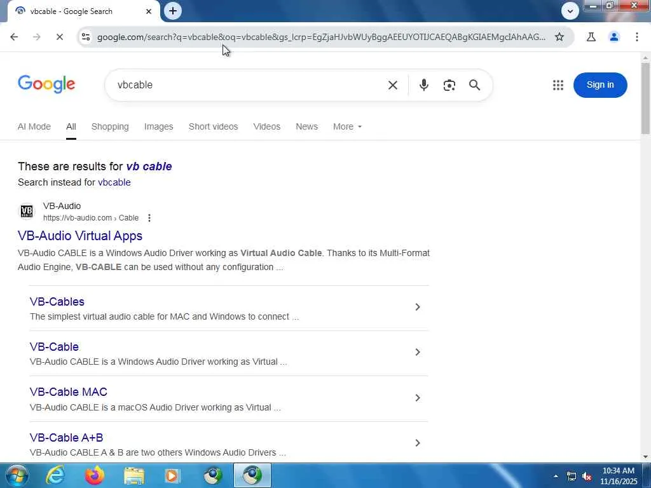Open the Windows Start button

[16, 475]
